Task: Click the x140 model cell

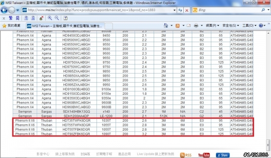Action: point(106,112)
